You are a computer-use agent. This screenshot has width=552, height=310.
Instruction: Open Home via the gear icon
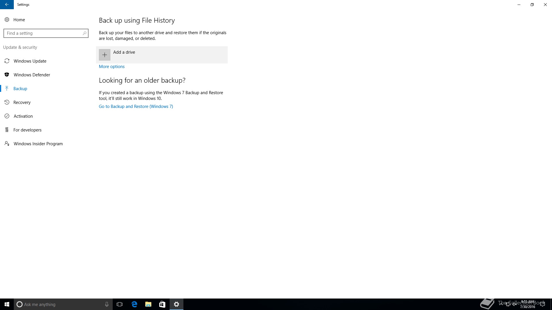[x=7, y=20]
